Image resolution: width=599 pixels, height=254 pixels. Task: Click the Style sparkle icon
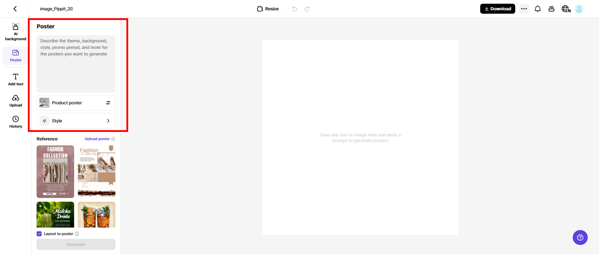coord(44,121)
